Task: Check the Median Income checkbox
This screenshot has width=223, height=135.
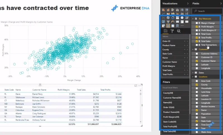Action: 197,106
